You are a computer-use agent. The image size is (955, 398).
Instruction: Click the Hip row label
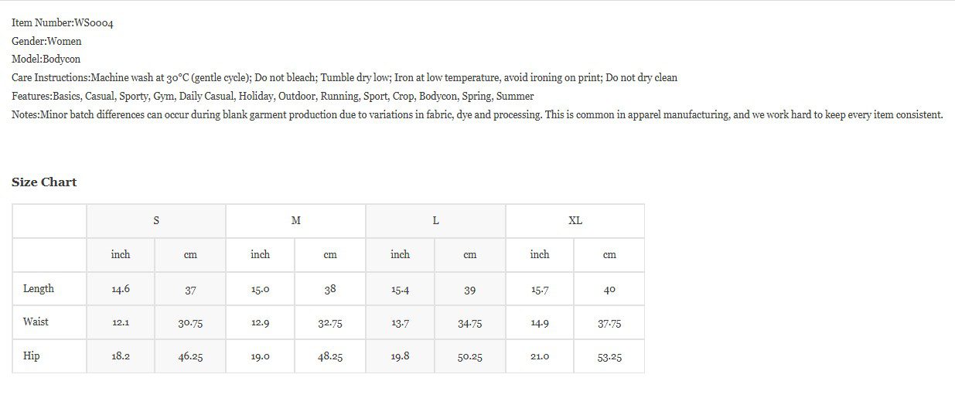tap(32, 356)
